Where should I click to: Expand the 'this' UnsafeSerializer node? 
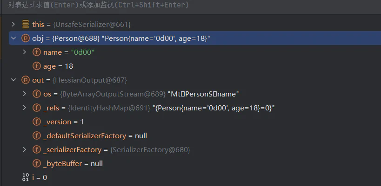(x=13, y=24)
